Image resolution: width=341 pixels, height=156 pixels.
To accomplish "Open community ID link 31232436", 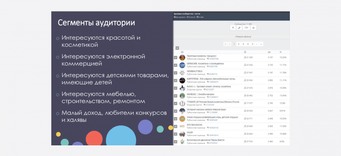I will pyautogui.click(x=210, y=105).
